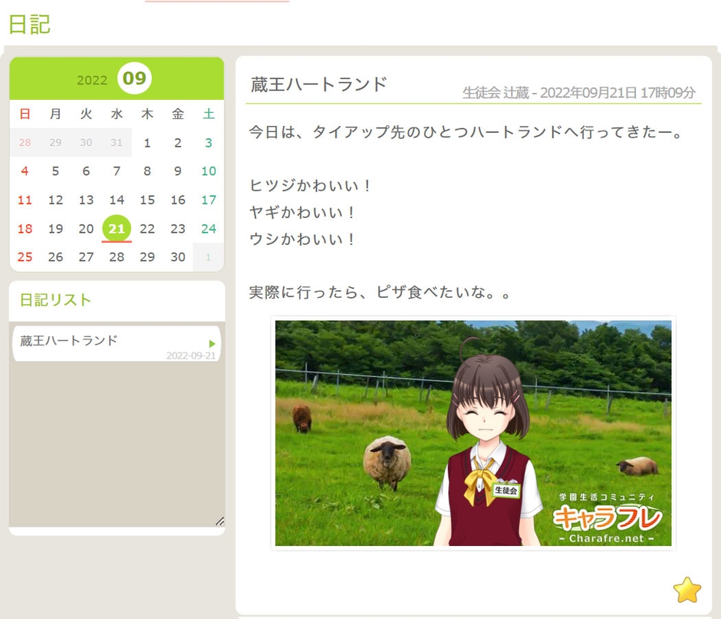The width and height of the screenshot is (721, 619).
Task: Select day 15 in the calendar
Action: [x=147, y=200]
